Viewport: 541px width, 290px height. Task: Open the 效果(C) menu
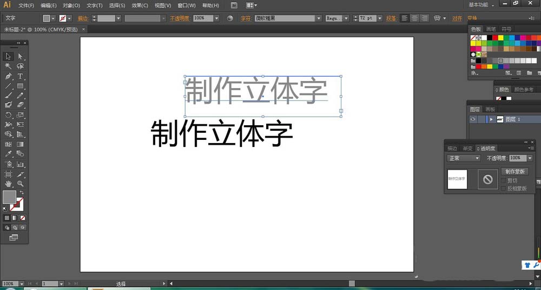(x=140, y=5)
